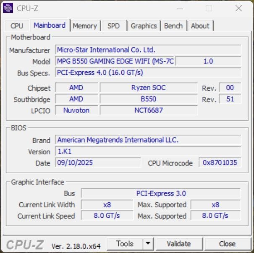
Task: Click the model revision value 1.0
Action: pyautogui.click(x=208, y=61)
